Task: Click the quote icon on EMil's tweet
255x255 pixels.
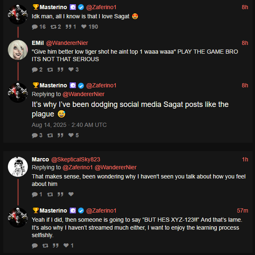Action: (x=60, y=69)
